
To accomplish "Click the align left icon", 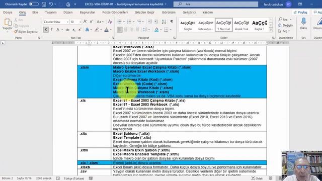I will [120, 30].
